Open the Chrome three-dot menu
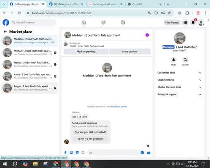The width and height of the screenshot is (210, 168). point(205,13)
